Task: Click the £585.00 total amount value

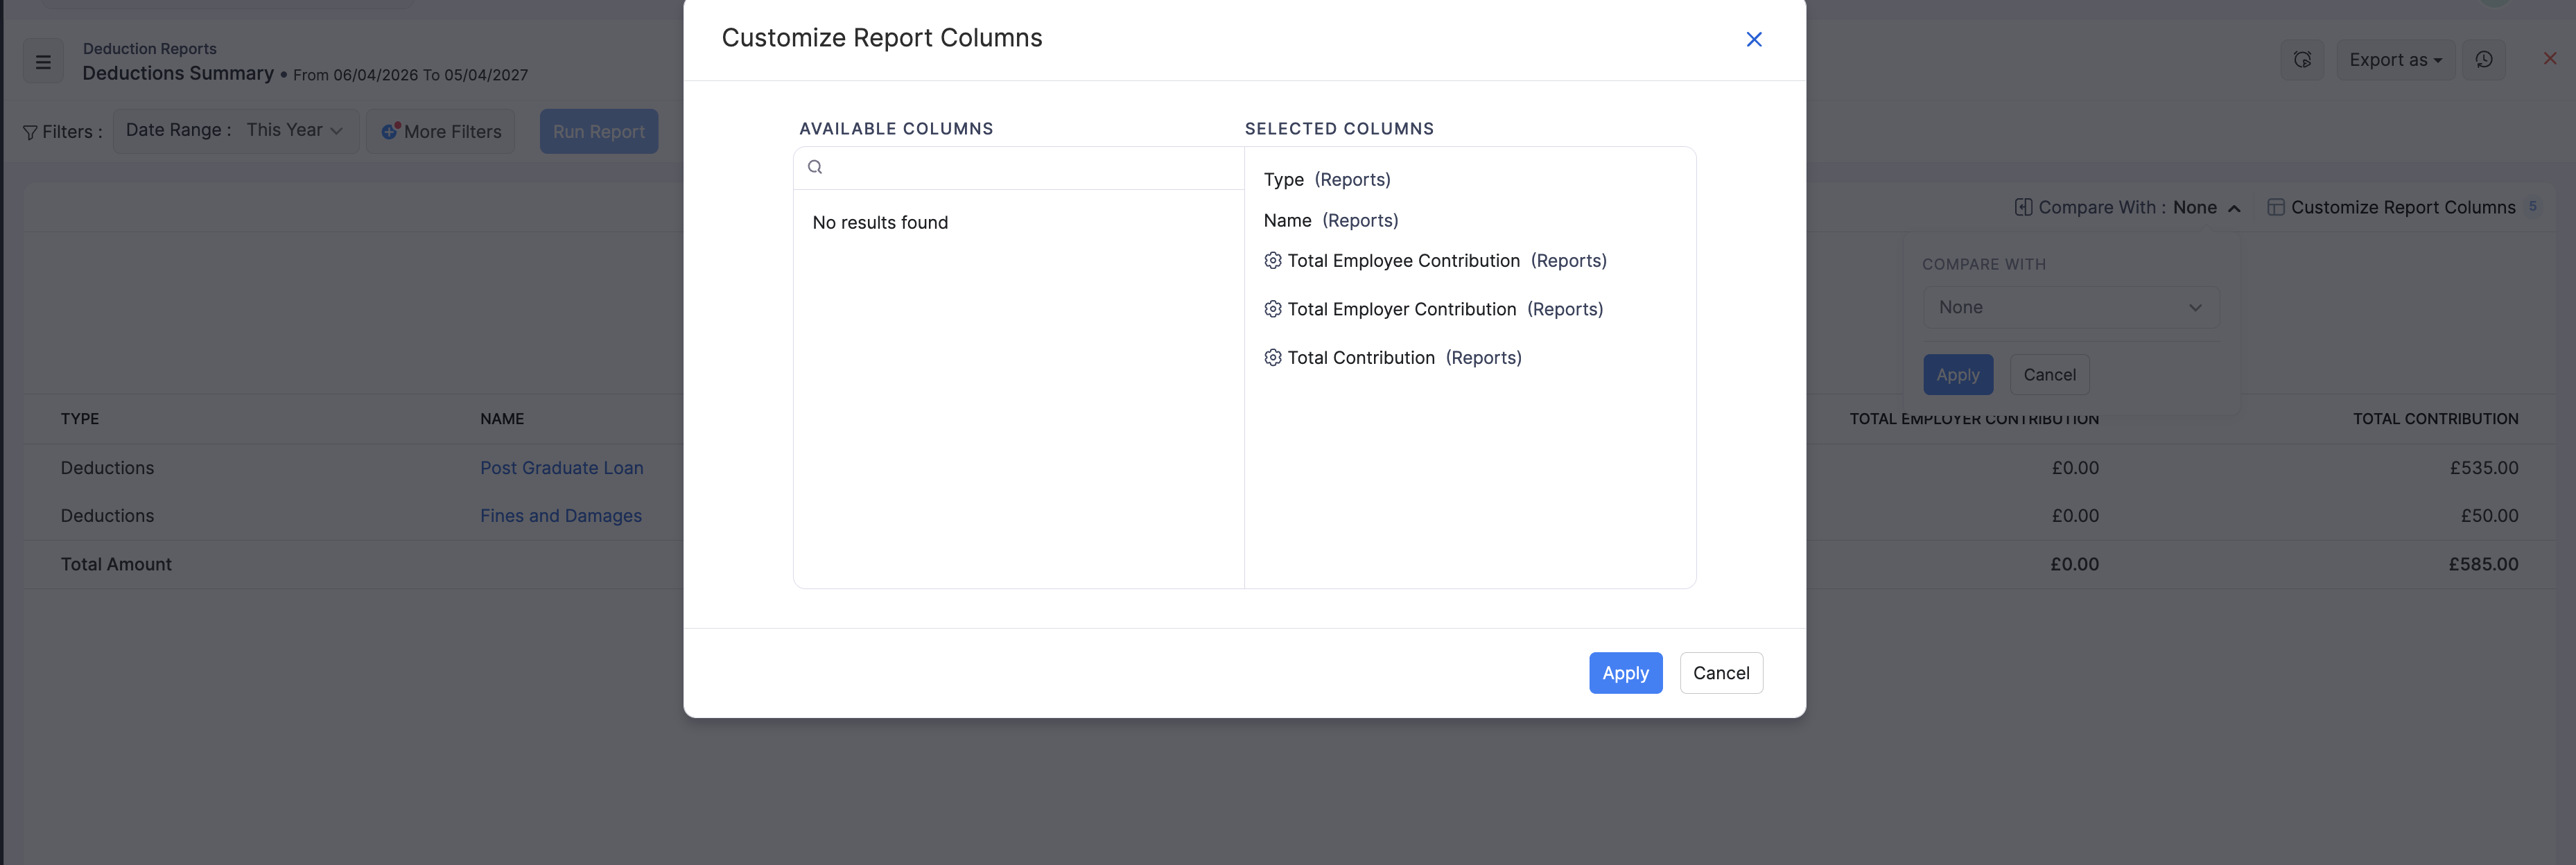Action: click(2483, 564)
